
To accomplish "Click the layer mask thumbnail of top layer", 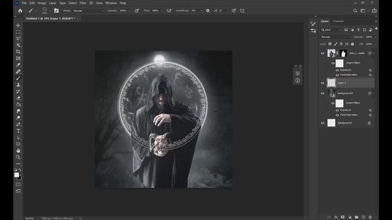I will [343, 53].
